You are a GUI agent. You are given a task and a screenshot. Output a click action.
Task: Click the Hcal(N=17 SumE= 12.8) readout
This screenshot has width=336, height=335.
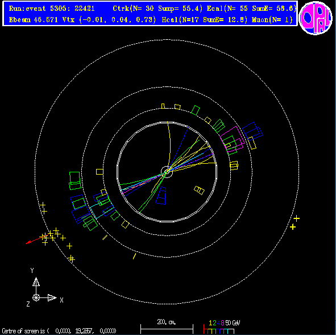(205, 20)
